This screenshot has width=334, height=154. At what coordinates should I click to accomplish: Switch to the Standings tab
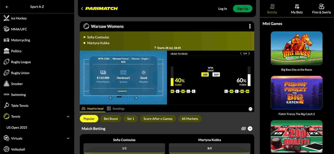tap(116, 108)
